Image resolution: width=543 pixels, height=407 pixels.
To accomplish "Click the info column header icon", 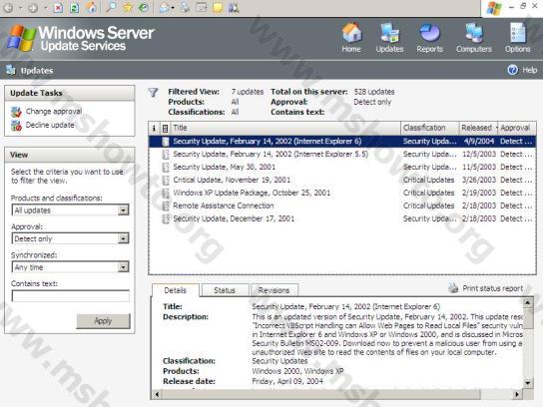I will [x=154, y=128].
